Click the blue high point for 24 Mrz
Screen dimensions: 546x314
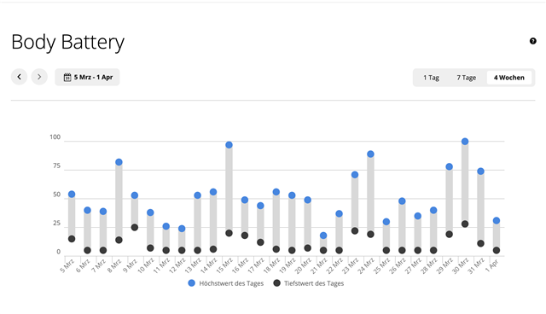370,154
